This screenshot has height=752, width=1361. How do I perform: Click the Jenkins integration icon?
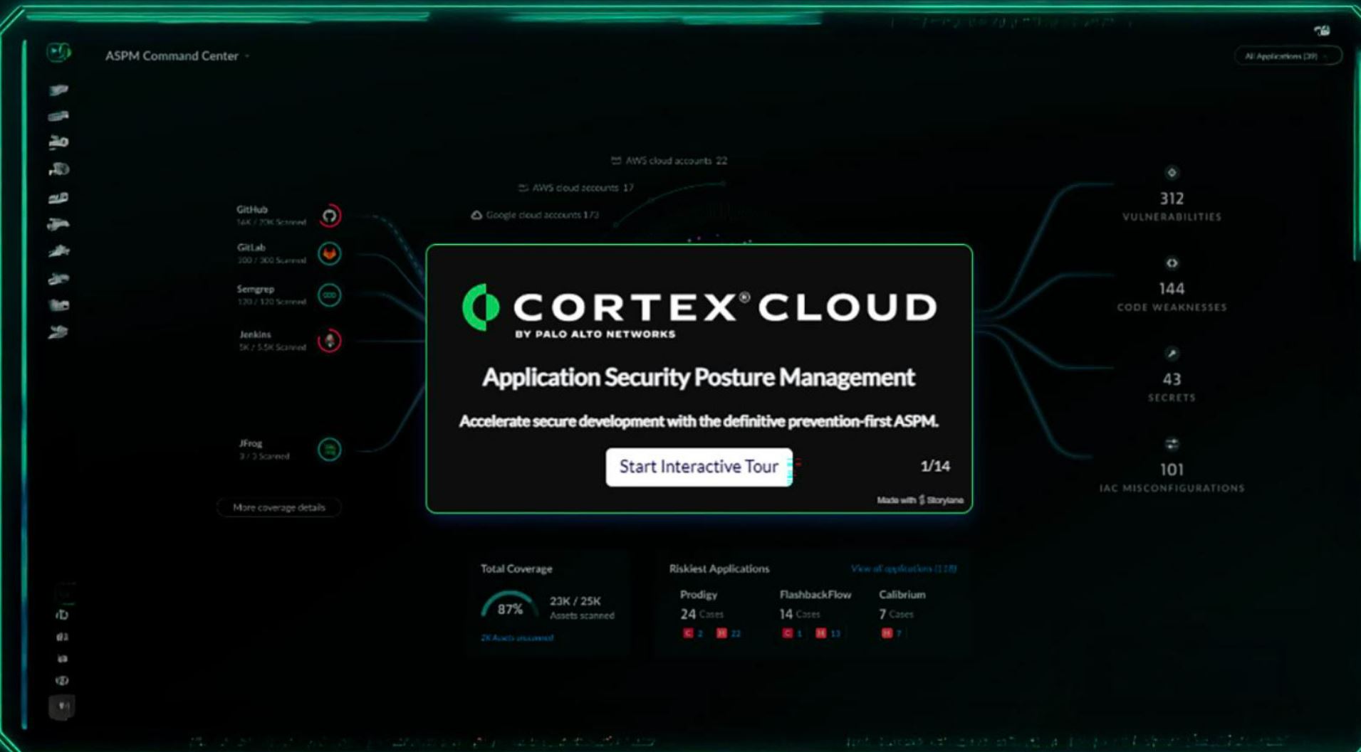point(328,341)
